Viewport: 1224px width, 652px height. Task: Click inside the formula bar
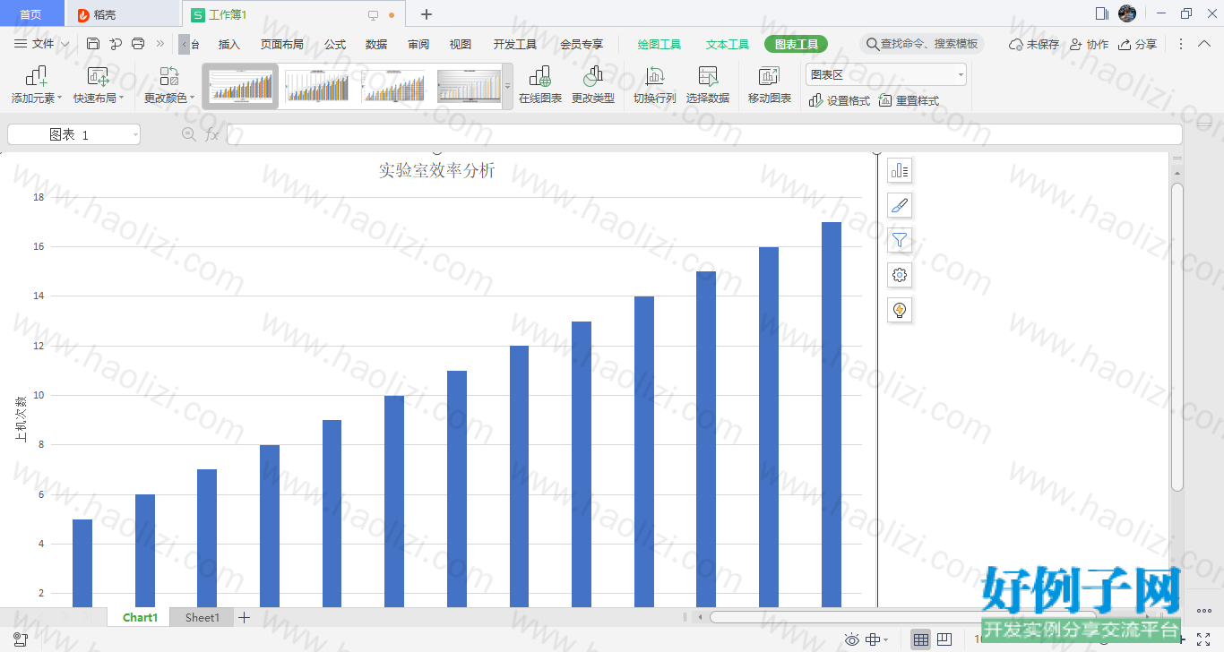[704, 134]
